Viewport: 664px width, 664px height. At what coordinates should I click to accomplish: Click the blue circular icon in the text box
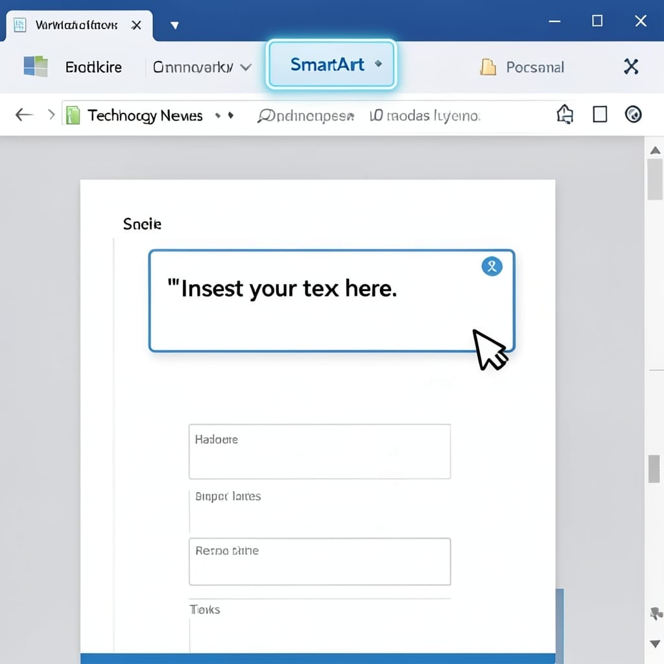pyautogui.click(x=492, y=267)
